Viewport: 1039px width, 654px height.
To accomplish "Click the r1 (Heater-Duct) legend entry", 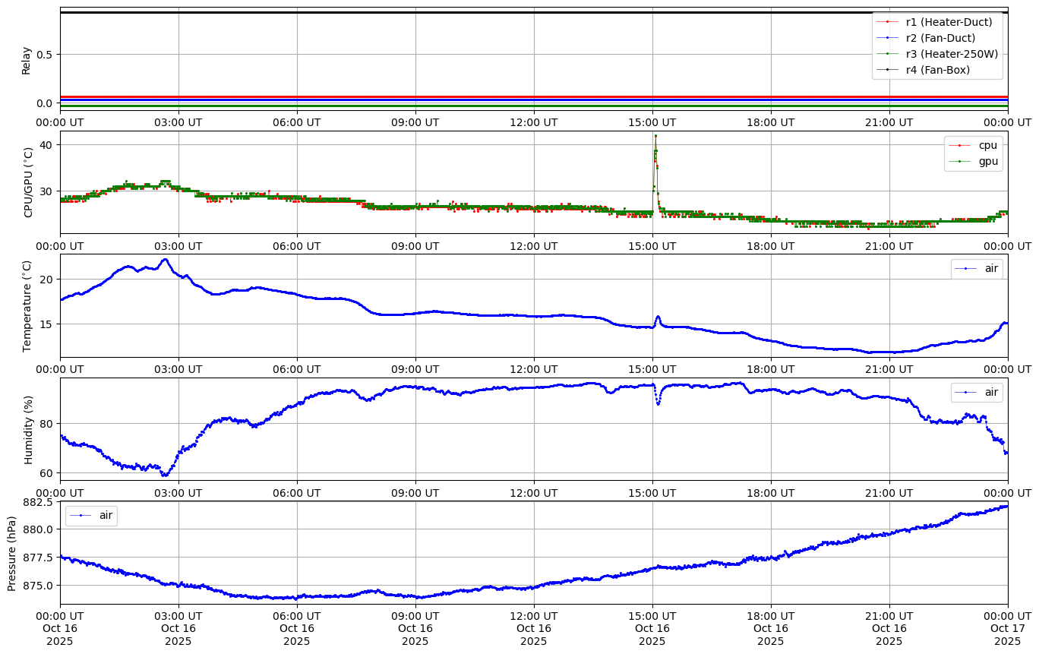I will (x=949, y=22).
